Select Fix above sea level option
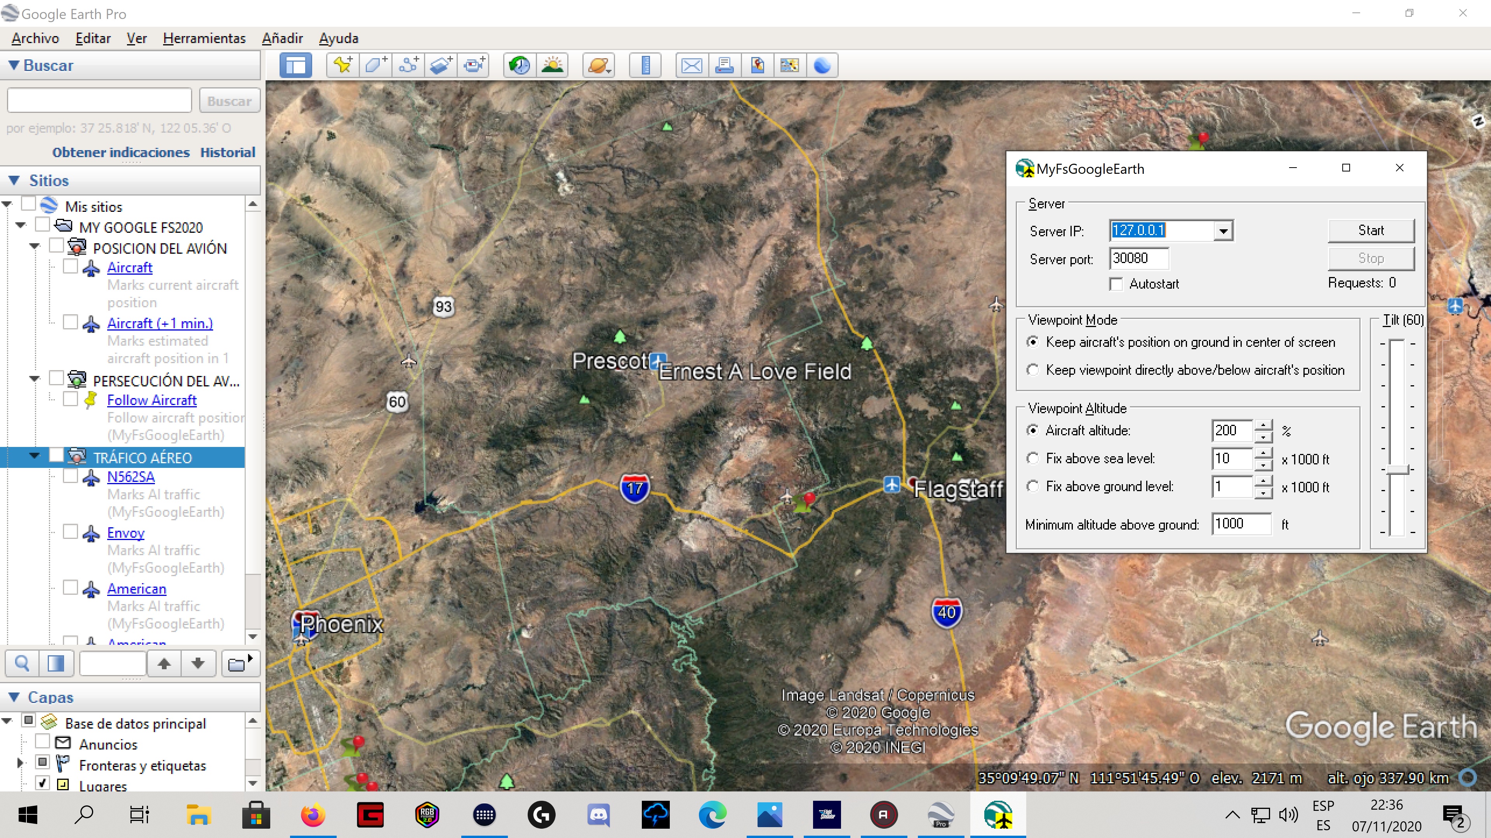Viewport: 1491px width, 838px height. 1032,459
